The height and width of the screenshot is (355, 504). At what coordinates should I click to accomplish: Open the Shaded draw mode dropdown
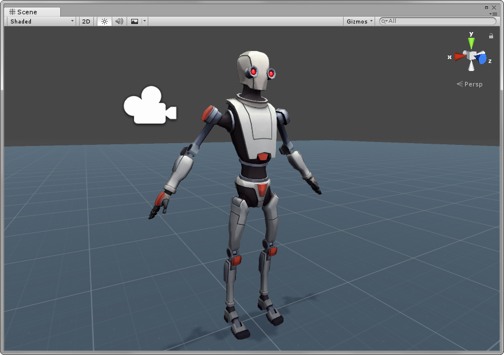42,21
